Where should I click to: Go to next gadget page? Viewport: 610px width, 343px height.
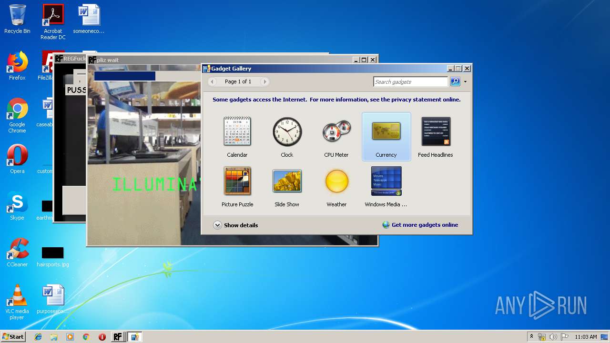coord(264,82)
